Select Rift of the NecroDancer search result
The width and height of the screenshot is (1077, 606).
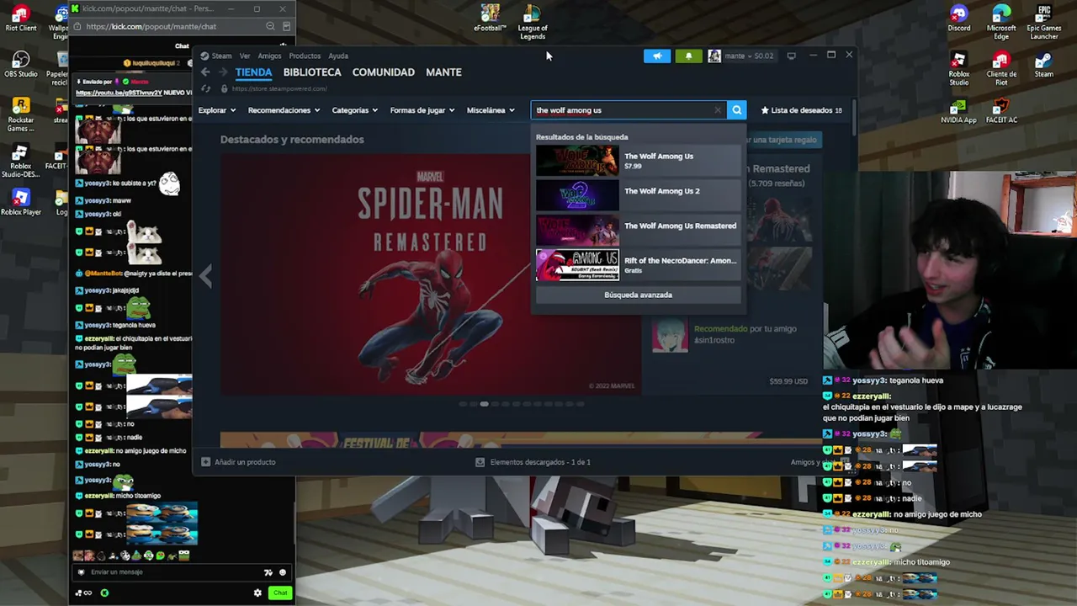coord(639,265)
